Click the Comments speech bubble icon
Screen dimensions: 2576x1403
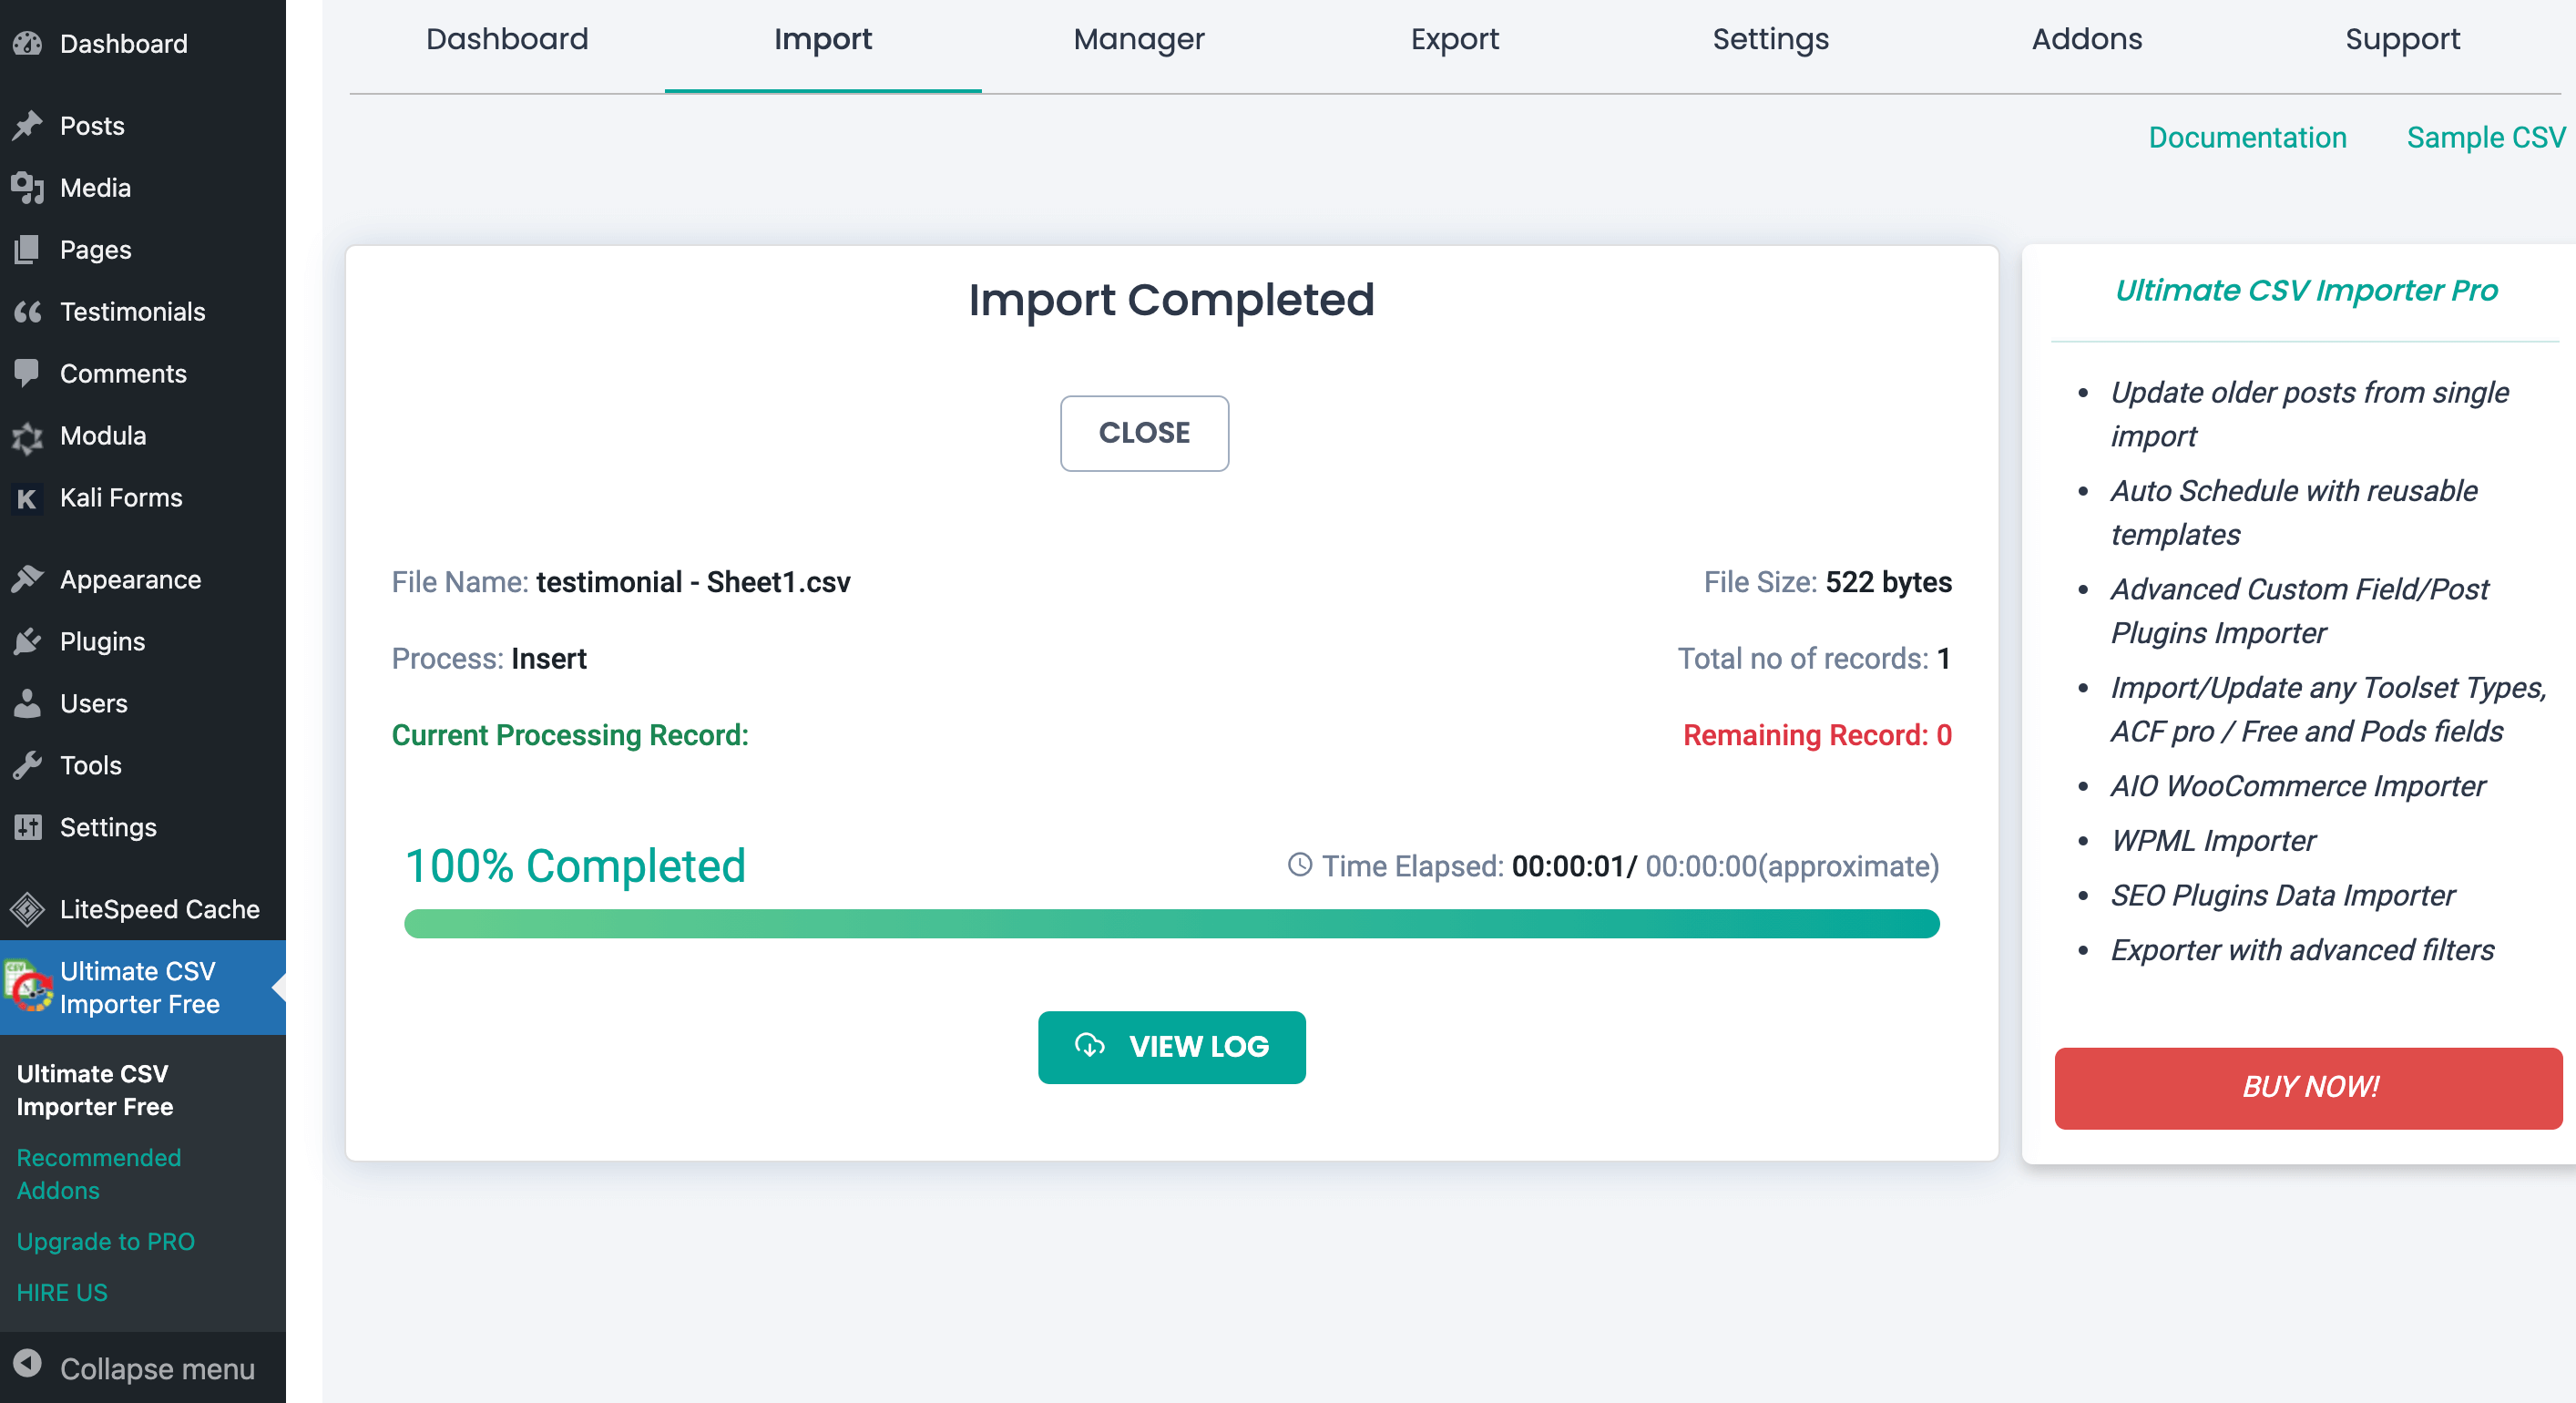(28, 373)
